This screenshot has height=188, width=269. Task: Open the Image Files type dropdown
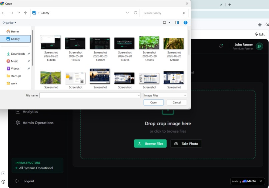tap(165, 95)
